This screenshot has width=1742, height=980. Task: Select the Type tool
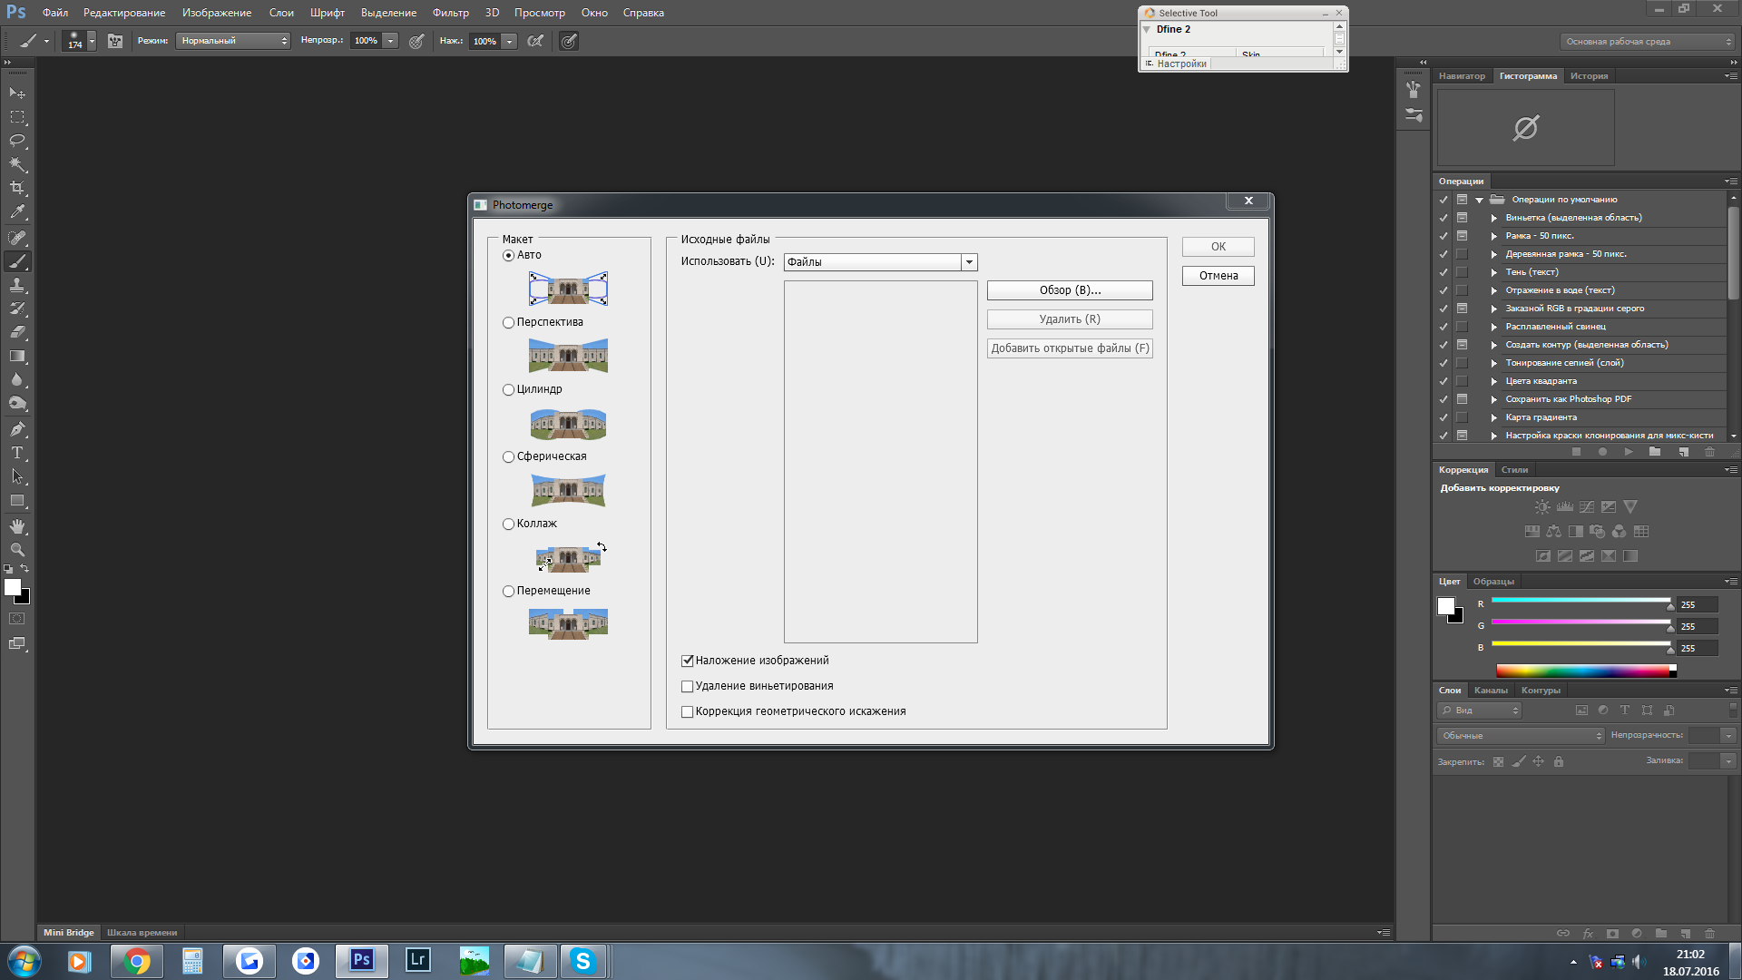point(17,453)
